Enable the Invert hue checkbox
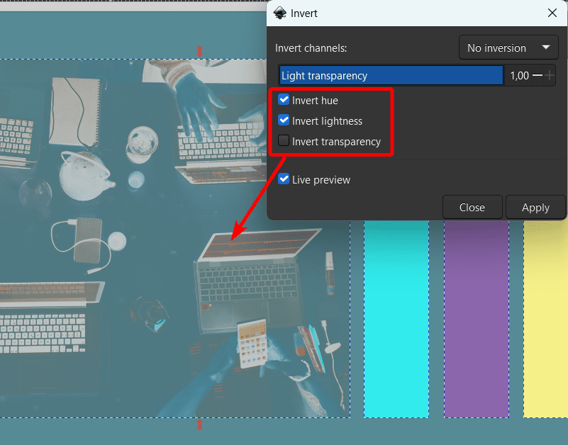568x445 pixels. point(284,100)
